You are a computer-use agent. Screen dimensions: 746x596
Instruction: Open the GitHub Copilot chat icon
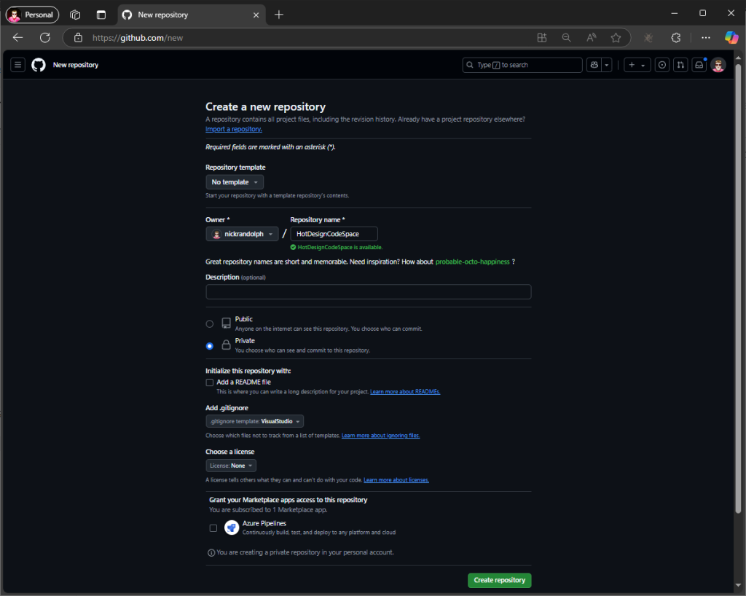[x=594, y=65]
